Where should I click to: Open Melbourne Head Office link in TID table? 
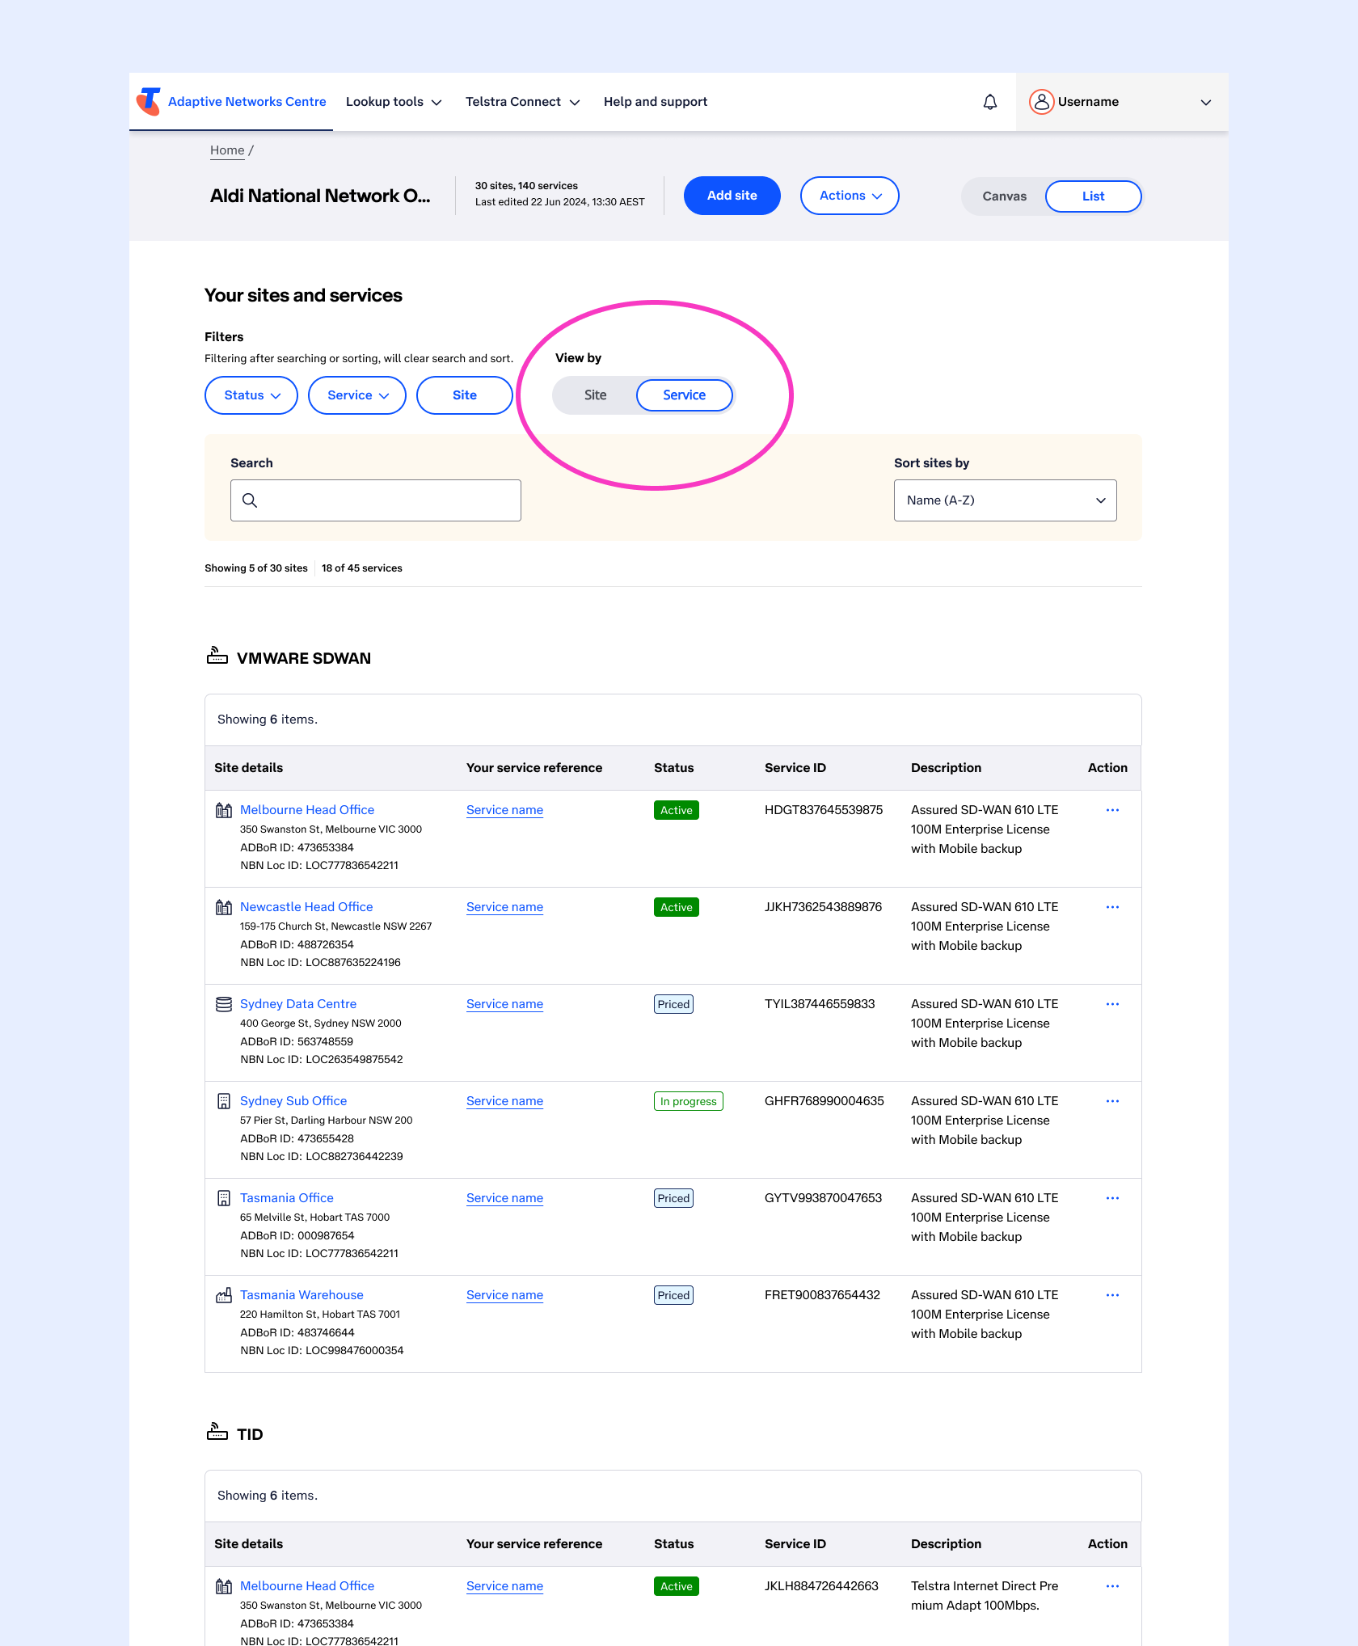coord(307,1586)
